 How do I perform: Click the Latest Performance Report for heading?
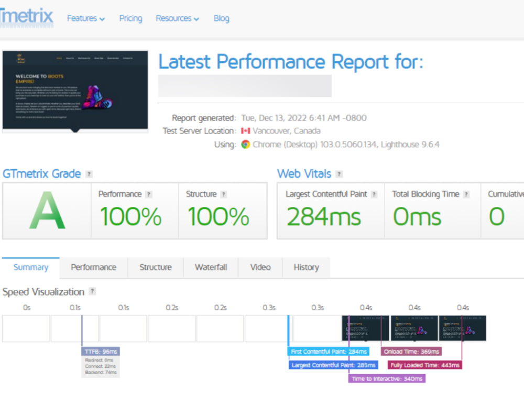click(291, 62)
